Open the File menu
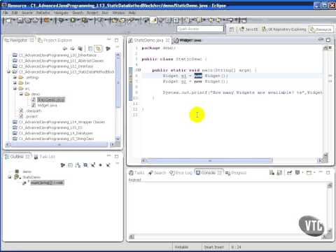This screenshot has width=336, height=252. pos(6,13)
